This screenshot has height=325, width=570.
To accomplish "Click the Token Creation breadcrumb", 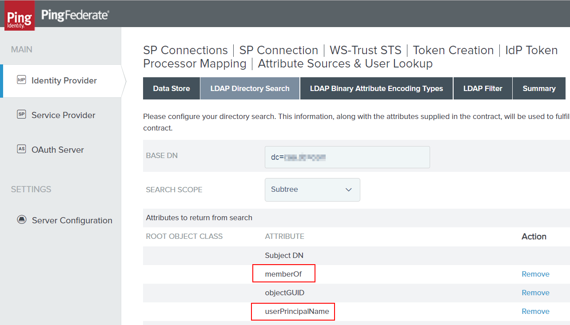I will coord(453,50).
